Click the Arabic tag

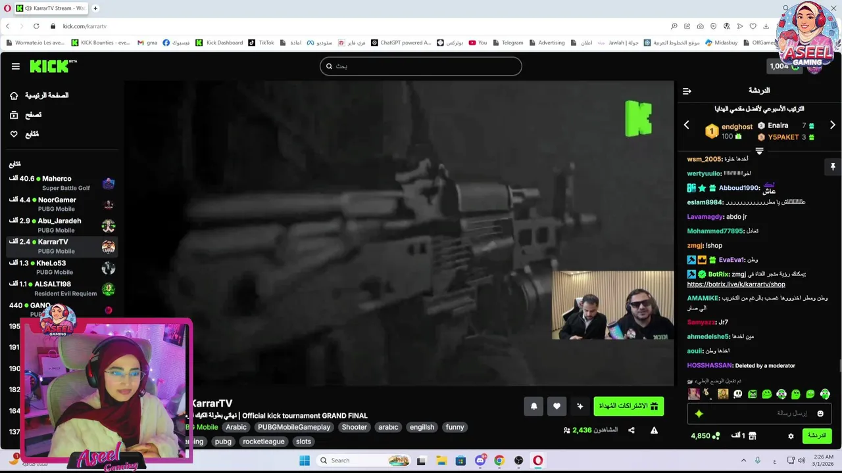point(236,427)
